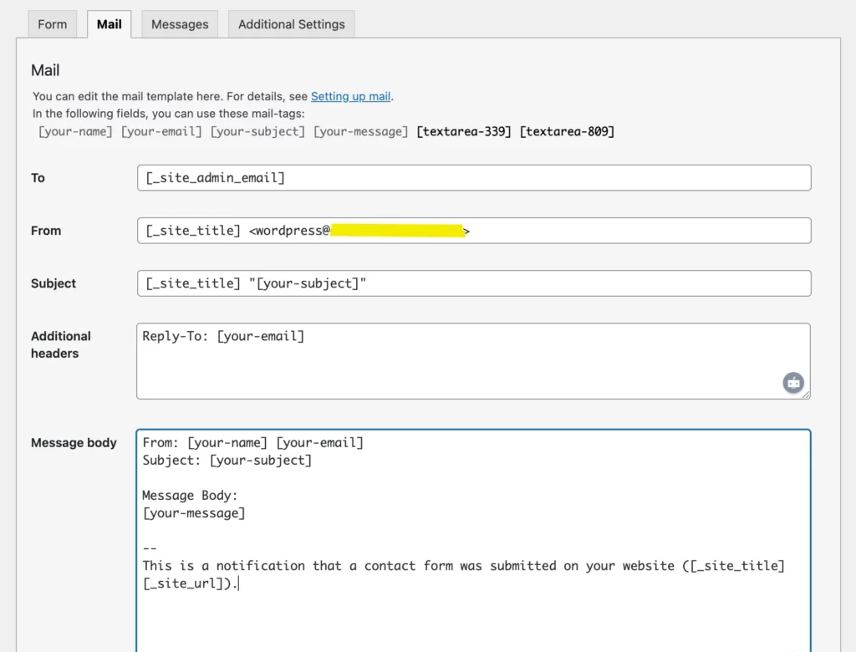Viewport: 856px width, 652px height.
Task: Open the Setting up mail link
Action: 350,96
